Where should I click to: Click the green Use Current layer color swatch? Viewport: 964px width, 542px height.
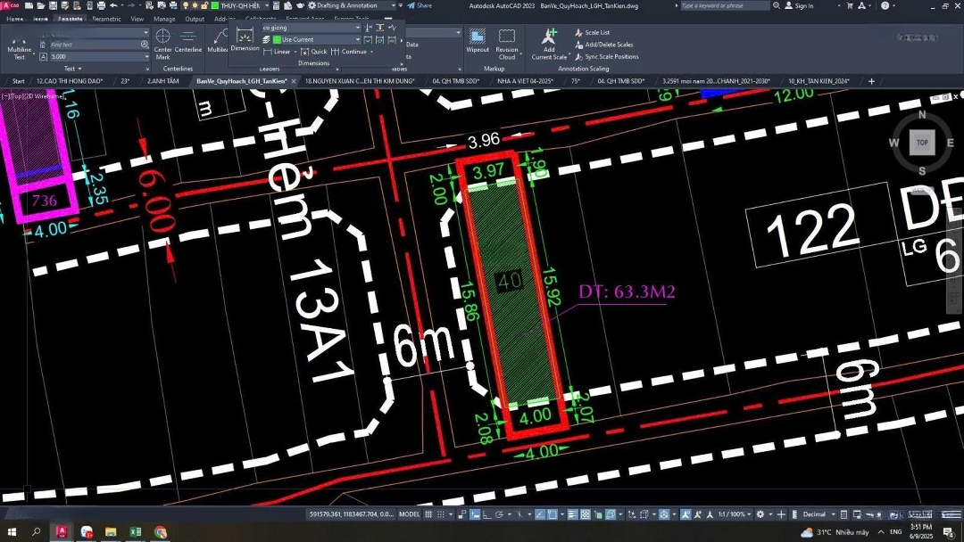[277, 39]
